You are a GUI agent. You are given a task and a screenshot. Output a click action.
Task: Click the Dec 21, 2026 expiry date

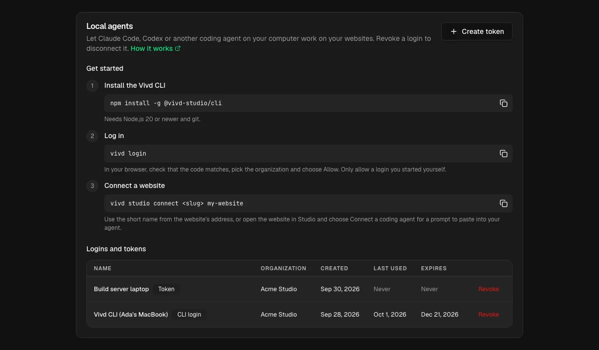point(440,315)
